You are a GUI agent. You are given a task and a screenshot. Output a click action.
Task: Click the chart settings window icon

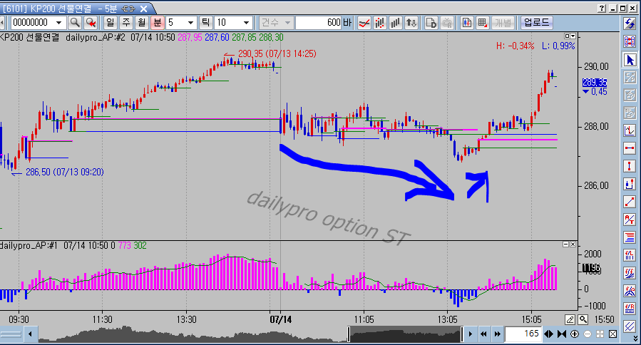pyautogui.click(x=466, y=23)
